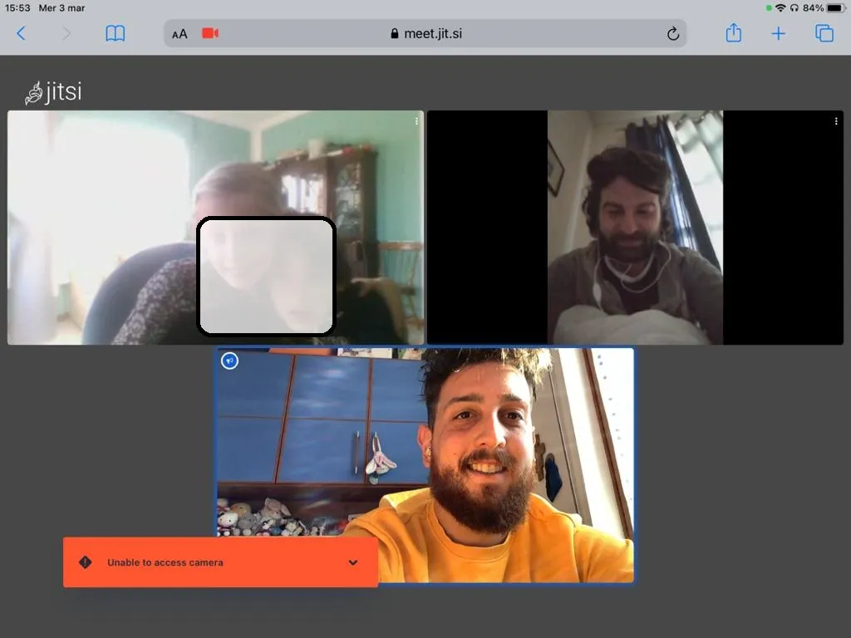Screen dimensions: 851x638
Task: Tap the red camera icon in address bar
Action: tap(210, 33)
